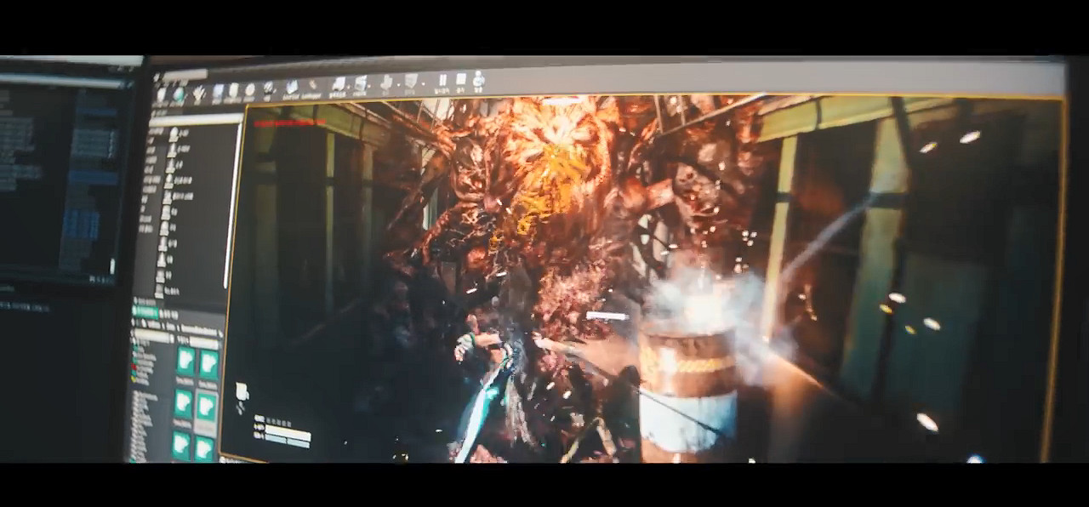This screenshot has width=1089, height=507.
Task: Click the green Add New button
Action: pos(145,313)
